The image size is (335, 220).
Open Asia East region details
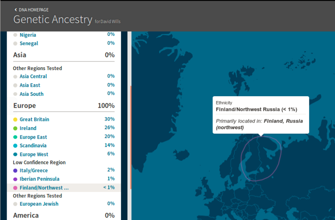point(30,85)
